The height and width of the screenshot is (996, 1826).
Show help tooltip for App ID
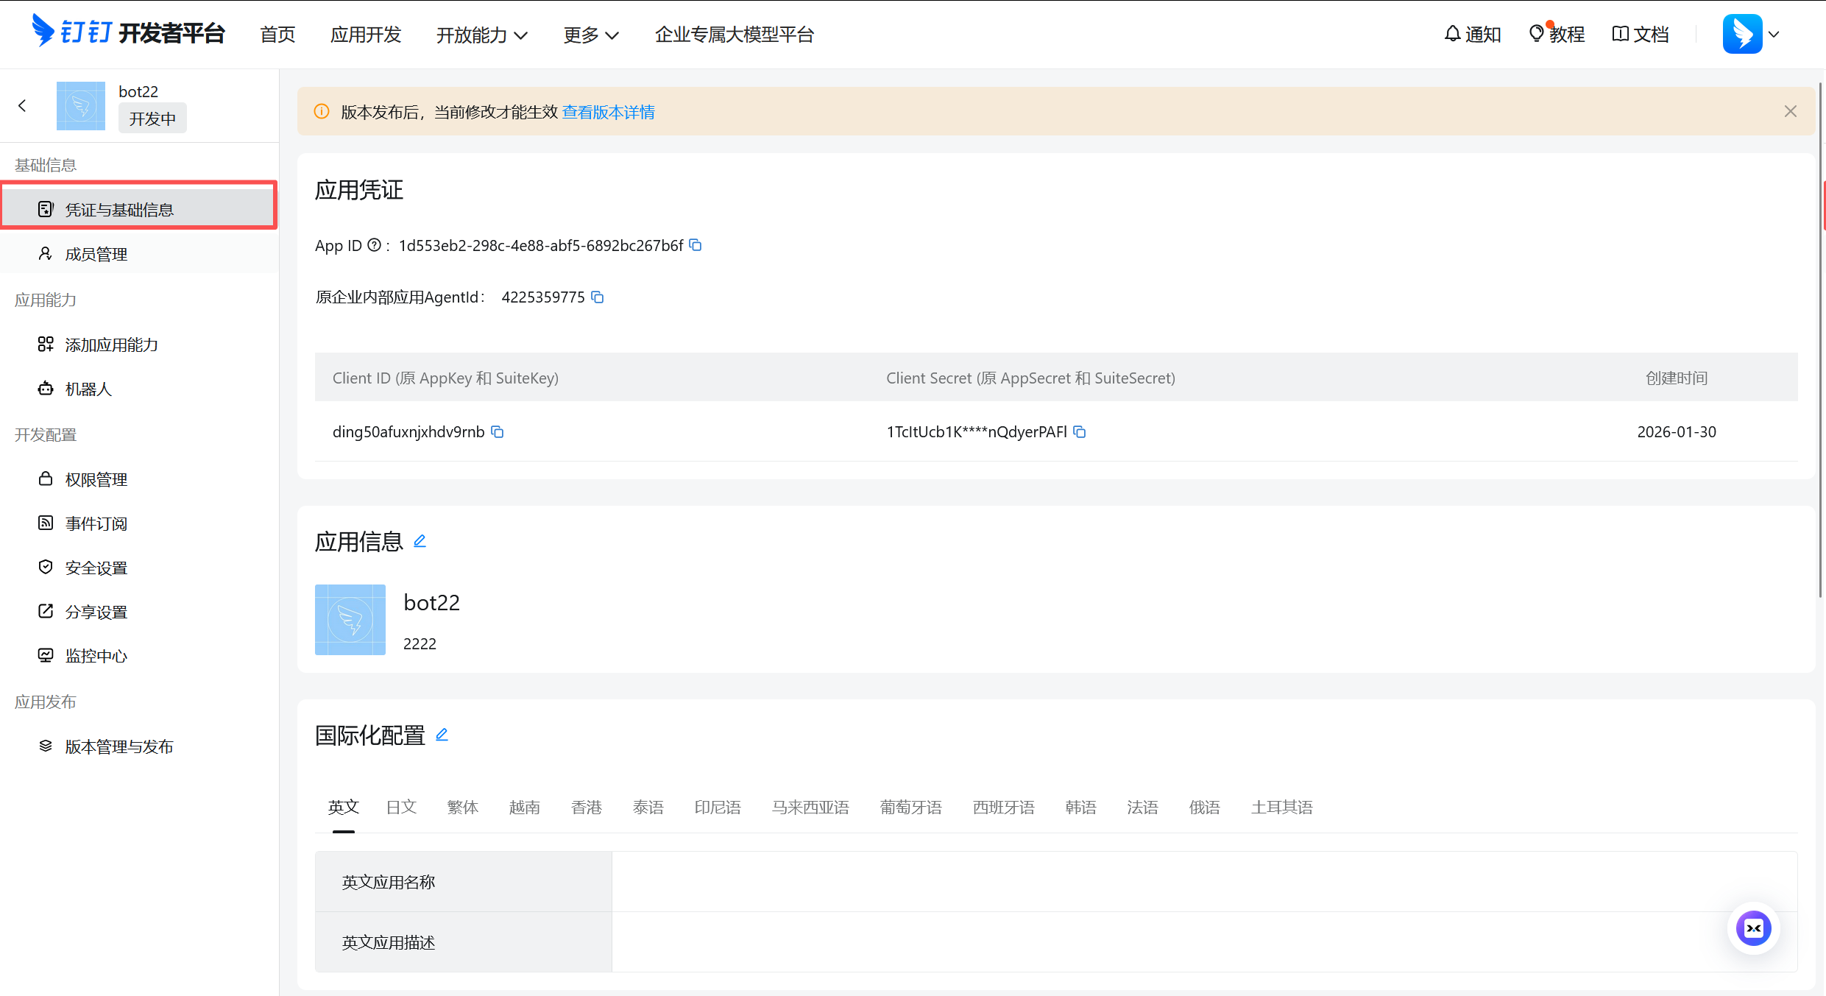pyautogui.click(x=374, y=245)
